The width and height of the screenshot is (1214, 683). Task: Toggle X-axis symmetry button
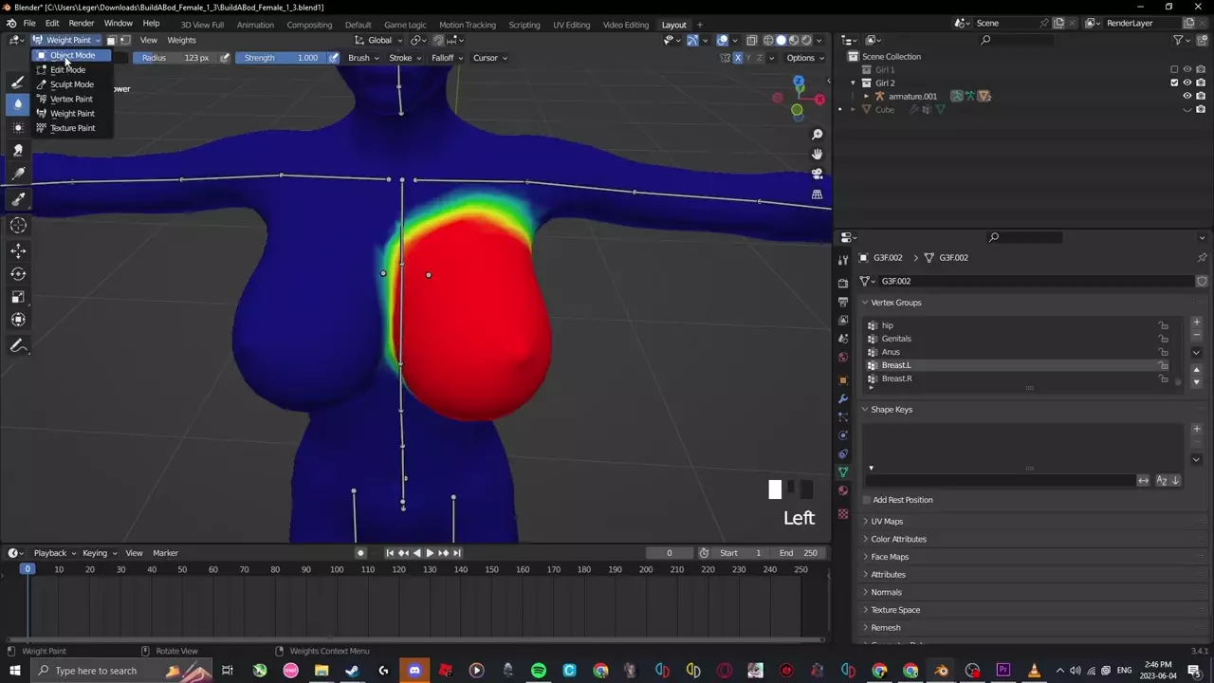pyautogui.click(x=738, y=58)
